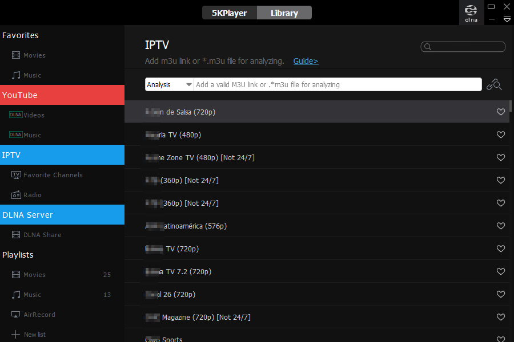Screen dimensions: 514x342
Task: Open the Analysis dropdown
Action: point(169,84)
